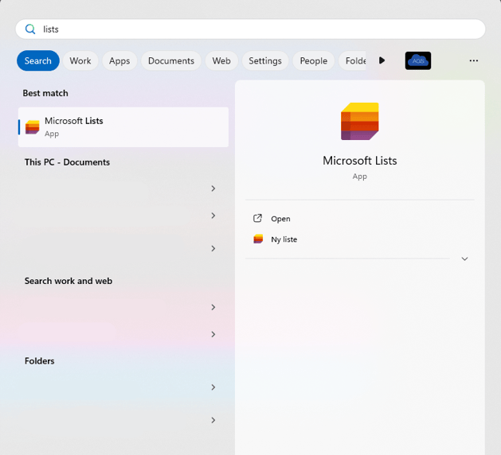The height and width of the screenshot is (455, 501).
Task: Switch to the partially visible Folders filter tab
Action: [353, 60]
